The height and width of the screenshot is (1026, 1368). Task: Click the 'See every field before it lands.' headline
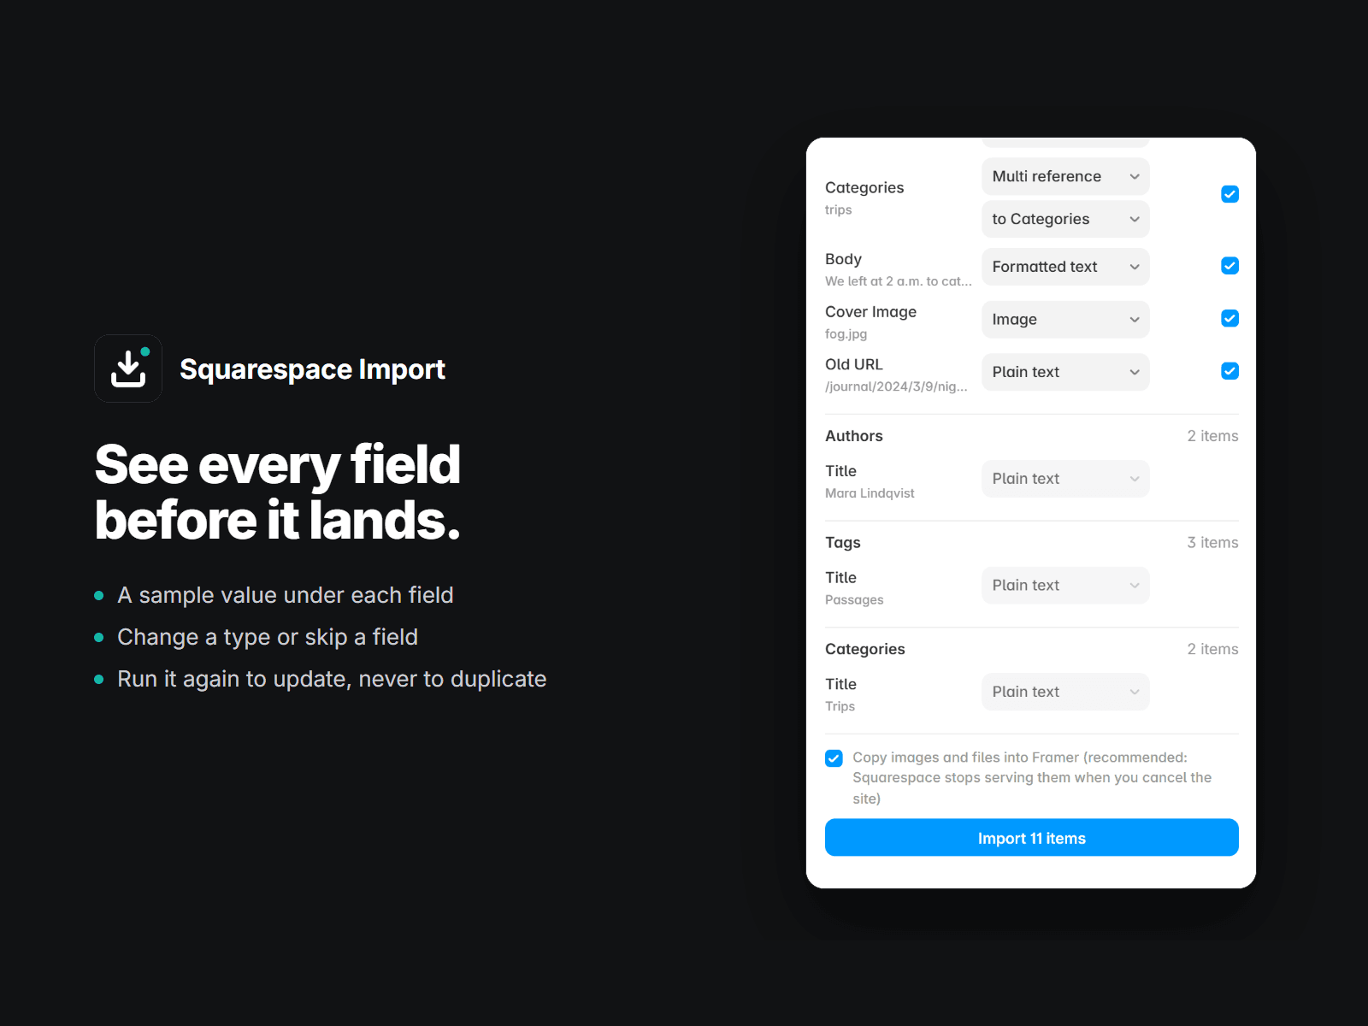click(277, 492)
